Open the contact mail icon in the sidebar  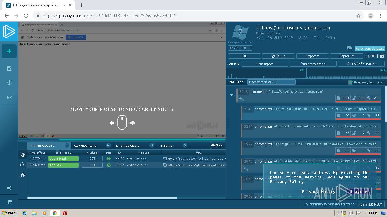pyautogui.click(x=9, y=97)
